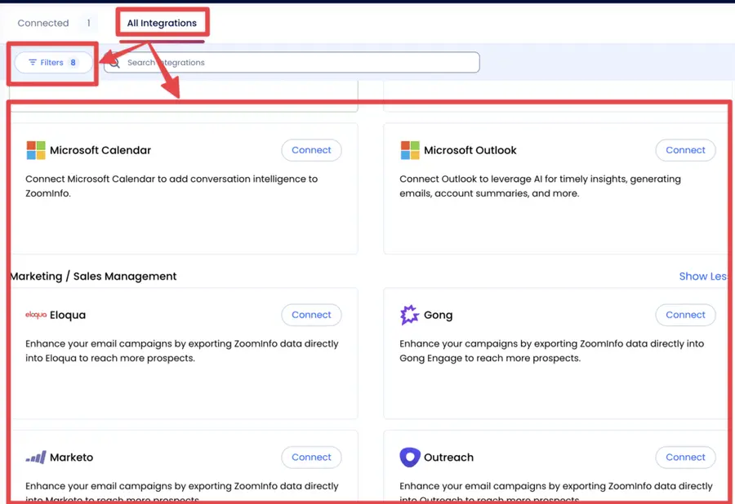
Task: Connect the Marketo integration
Action: (311, 457)
